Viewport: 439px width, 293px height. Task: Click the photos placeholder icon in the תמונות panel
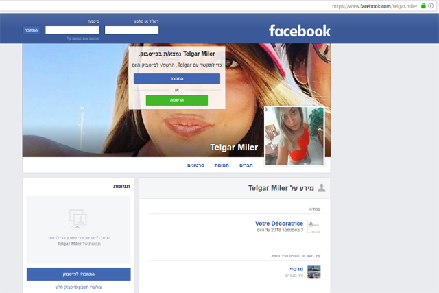pos(78,219)
